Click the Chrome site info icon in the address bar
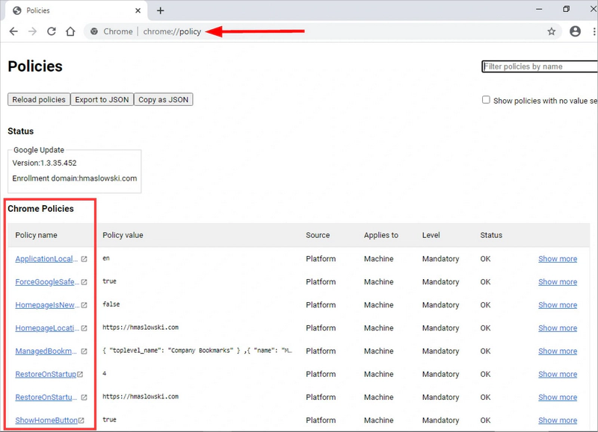 [94, 31]
